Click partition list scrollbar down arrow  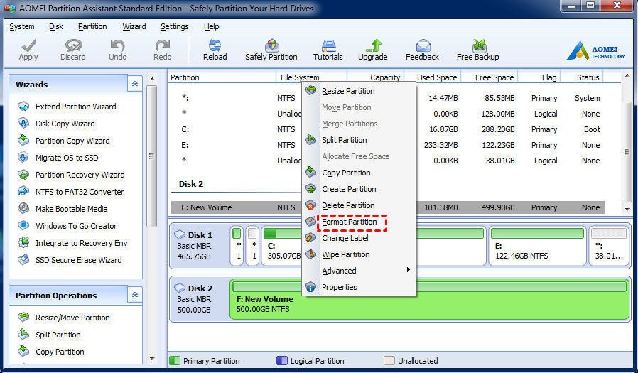coord(627,209)
